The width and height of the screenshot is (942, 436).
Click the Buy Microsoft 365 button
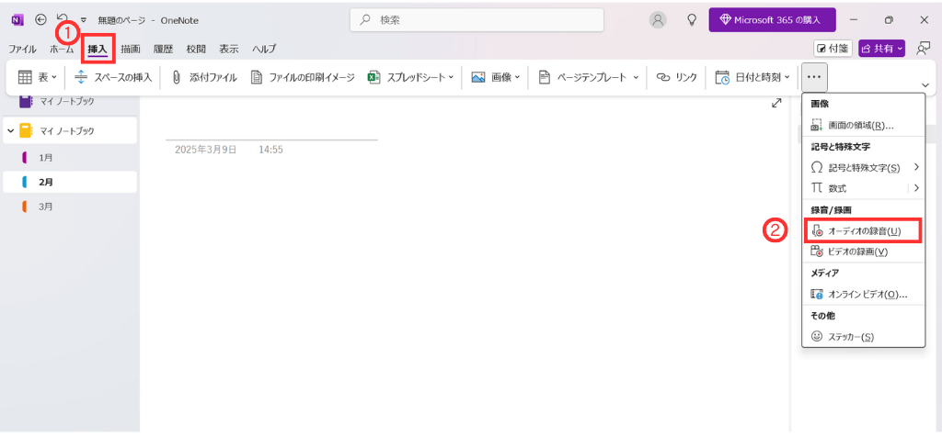point(771,19)
